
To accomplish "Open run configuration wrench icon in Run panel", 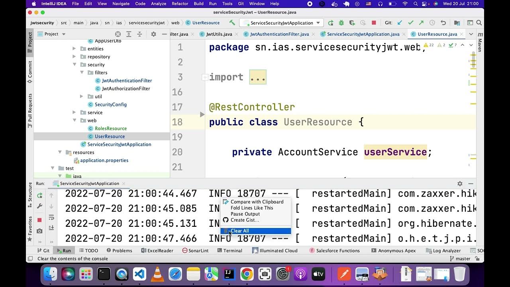I will pos(39,206).
